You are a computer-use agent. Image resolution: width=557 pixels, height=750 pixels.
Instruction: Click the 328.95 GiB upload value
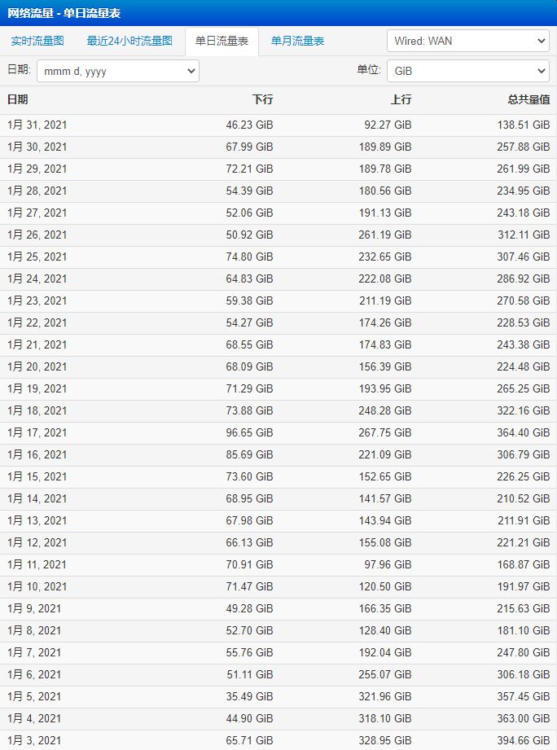[385, 741]
